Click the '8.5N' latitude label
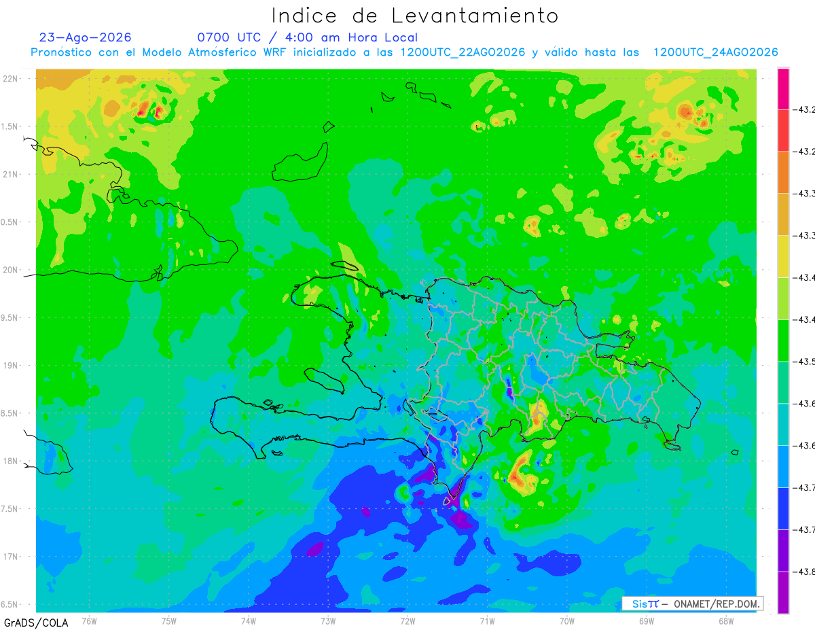Viewport: 815px width, 630px height. coord(10,414)
